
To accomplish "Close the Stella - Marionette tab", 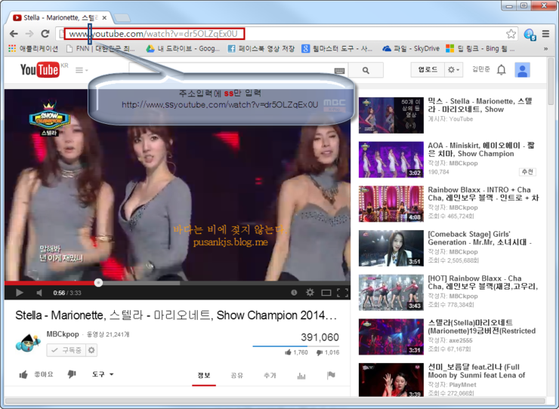I will (104, 18).
